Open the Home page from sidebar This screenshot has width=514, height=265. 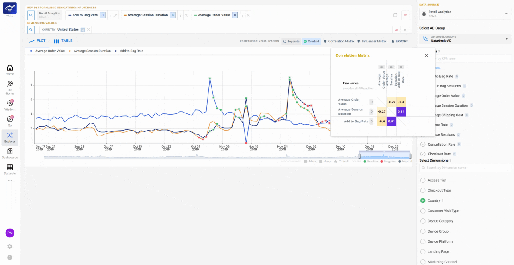click(x=10, y=70)
